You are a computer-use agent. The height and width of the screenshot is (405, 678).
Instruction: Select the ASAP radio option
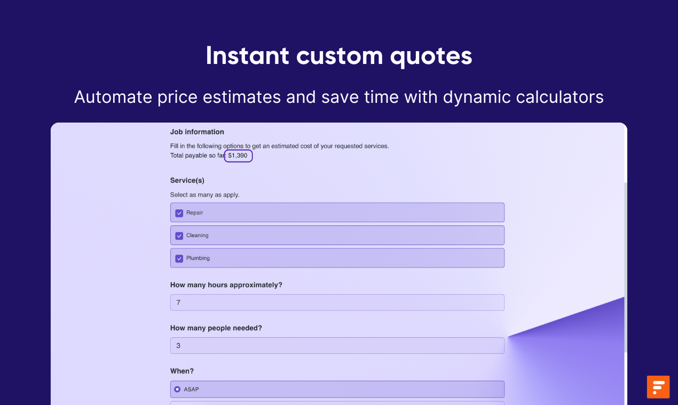(177, 390)
